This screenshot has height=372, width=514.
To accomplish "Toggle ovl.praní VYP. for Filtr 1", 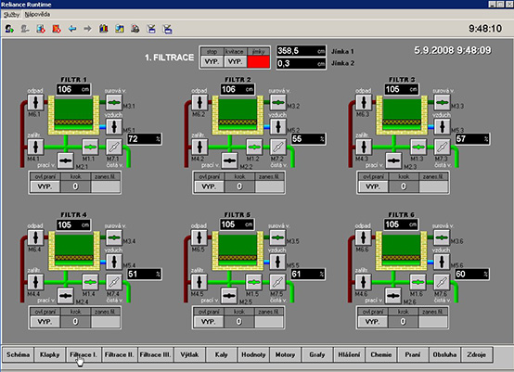I will pos(45,186).
